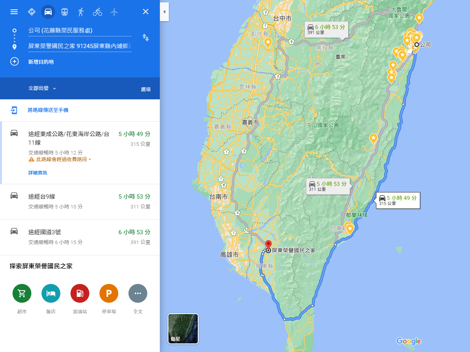Select driving travel mode
Screen dimensions: 470x352
(x=48, y=12)
